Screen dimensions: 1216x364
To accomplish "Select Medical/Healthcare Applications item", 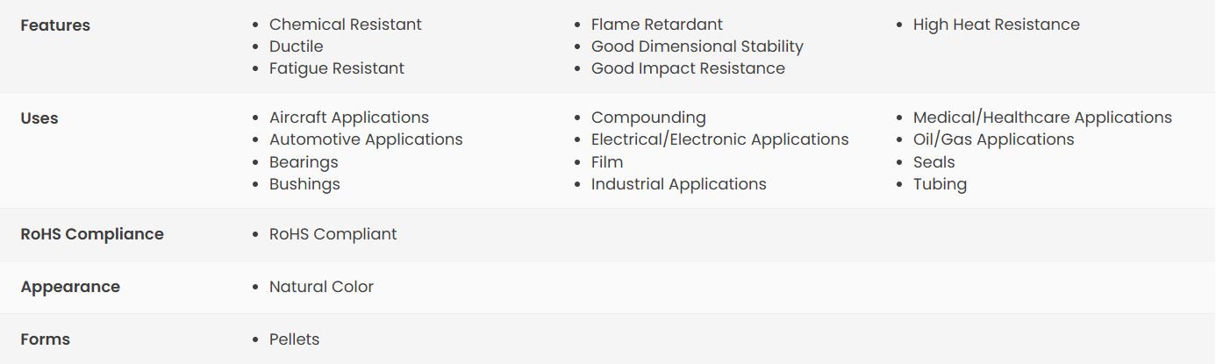I will [x=1042, y=118].
